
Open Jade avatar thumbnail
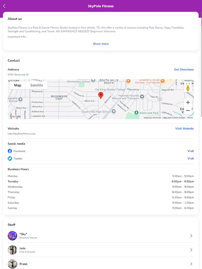point(12,250)
